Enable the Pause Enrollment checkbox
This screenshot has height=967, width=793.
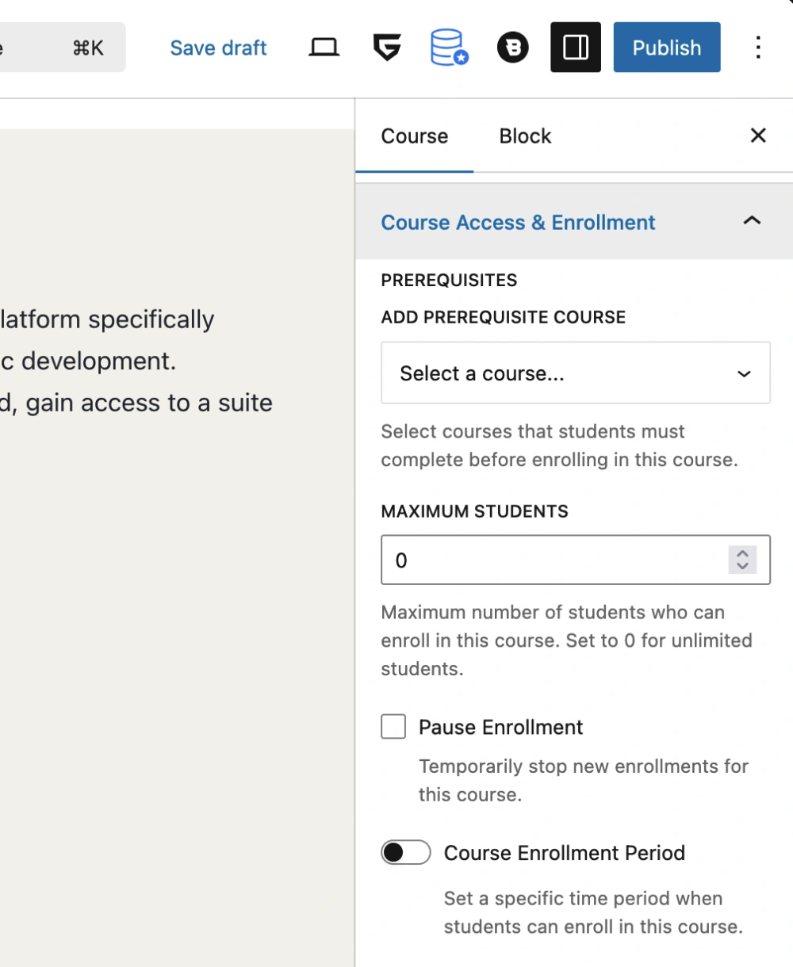[393, 726]
